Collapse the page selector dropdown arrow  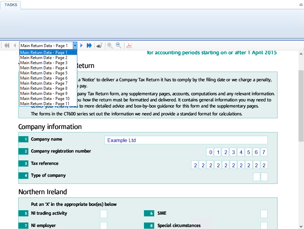[x=75, y=46]
